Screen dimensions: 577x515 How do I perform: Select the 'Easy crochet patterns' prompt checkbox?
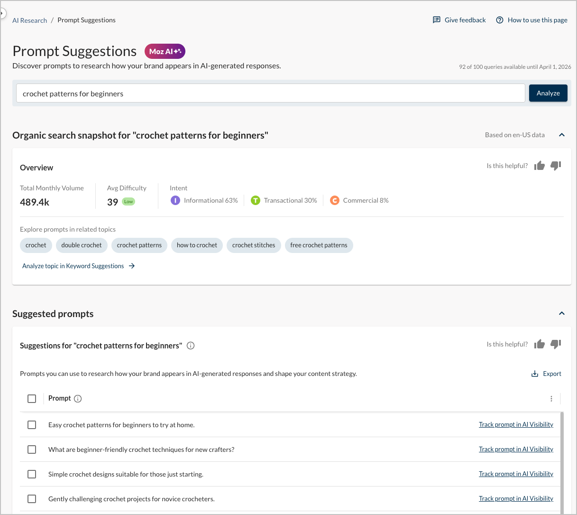coord(32,425)
